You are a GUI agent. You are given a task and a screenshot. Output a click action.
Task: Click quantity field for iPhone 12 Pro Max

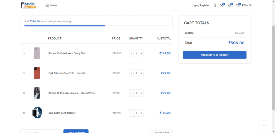[136, 93]
